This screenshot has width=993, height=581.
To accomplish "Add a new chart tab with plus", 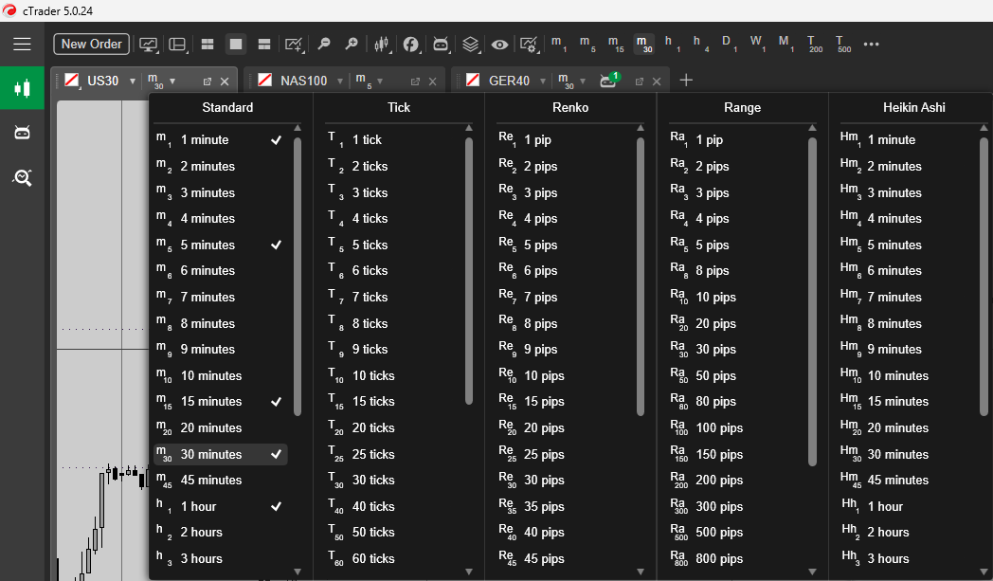I will click(x=687, y=81).
